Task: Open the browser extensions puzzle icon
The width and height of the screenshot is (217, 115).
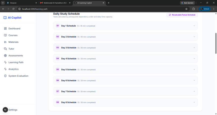Action: click(194, 9)
